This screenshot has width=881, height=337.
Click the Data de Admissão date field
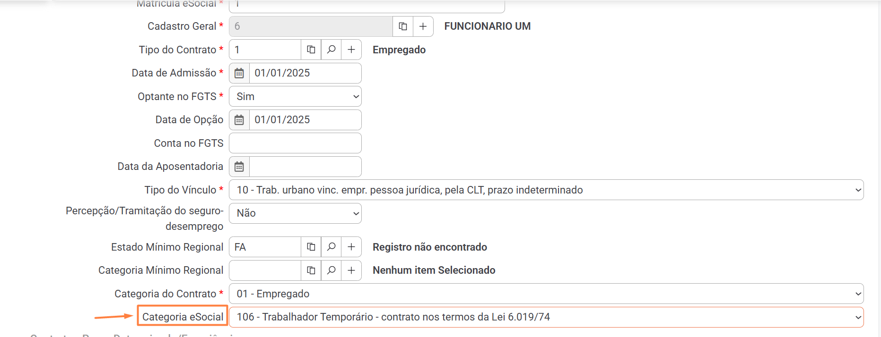tap(305, 73)
